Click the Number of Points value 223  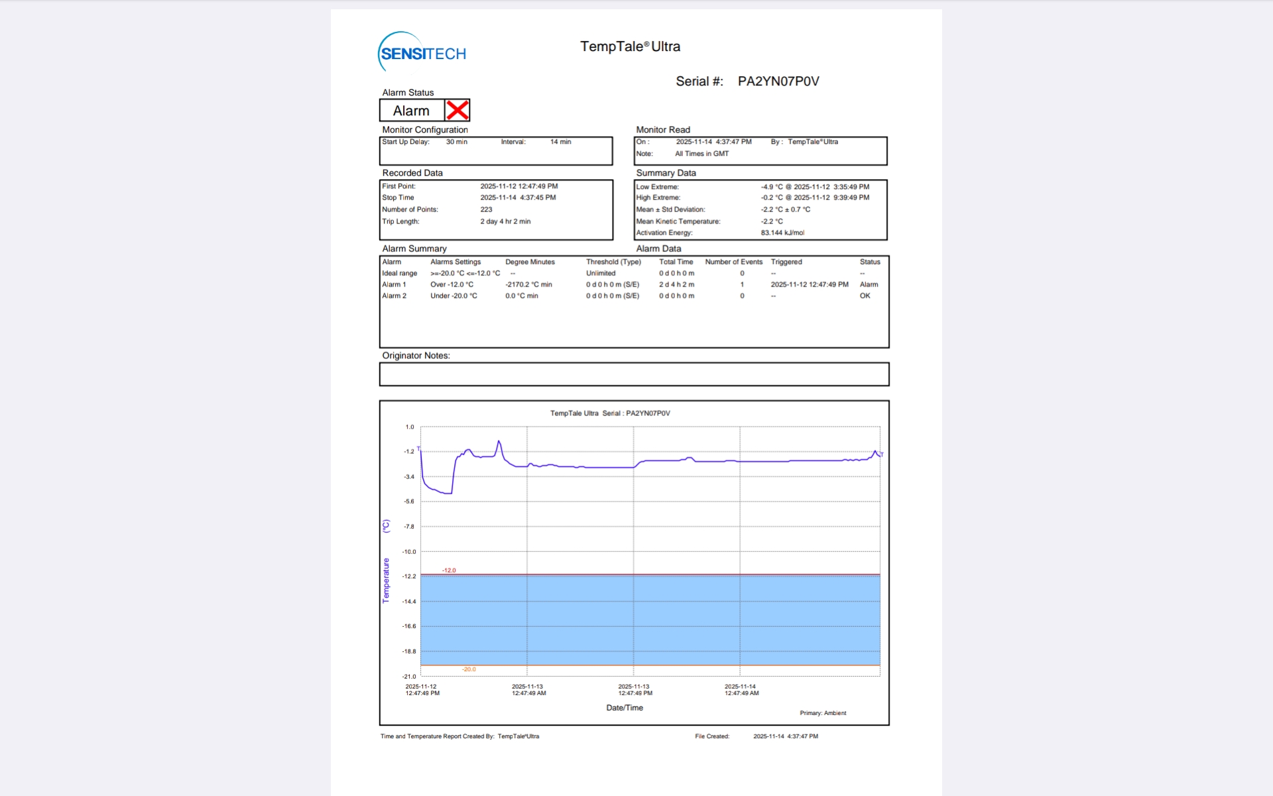pyautogui.click(x=486, y=210)
